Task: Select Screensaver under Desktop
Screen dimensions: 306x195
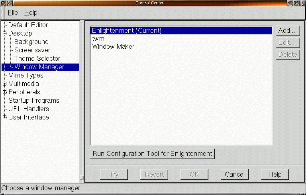Action: 32,50
